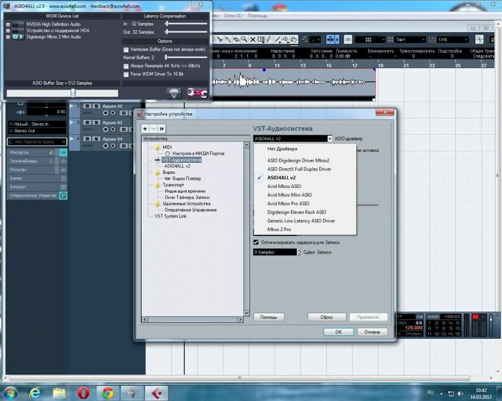
Task: Click the reset-to-start icon beside minus
Action: point(162,128)
